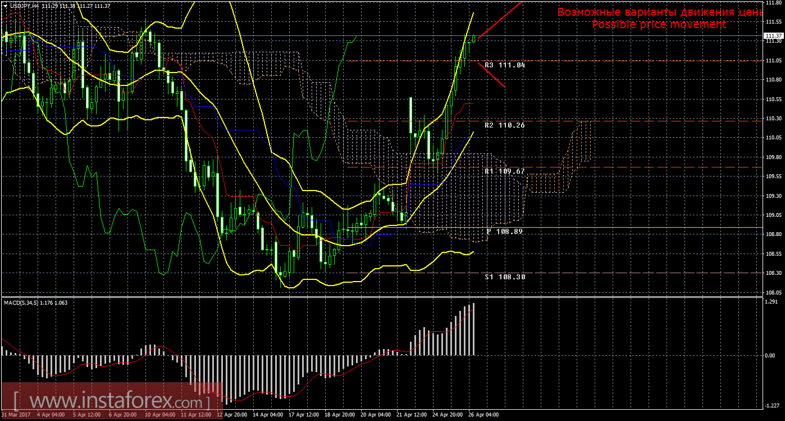Click the Russian 'Возможные варианты движения' caption

pos(660,12)
